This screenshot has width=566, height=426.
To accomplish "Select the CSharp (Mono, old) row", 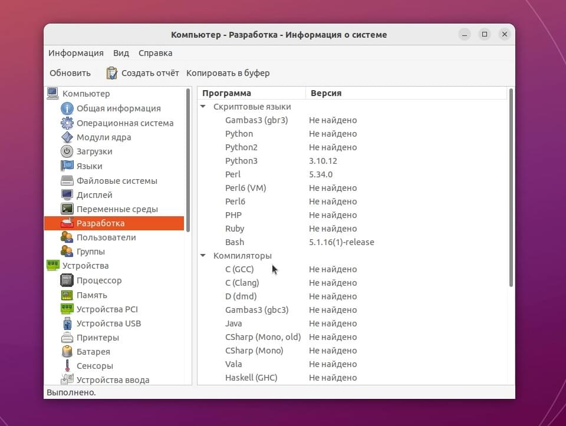I will (353, 337).
